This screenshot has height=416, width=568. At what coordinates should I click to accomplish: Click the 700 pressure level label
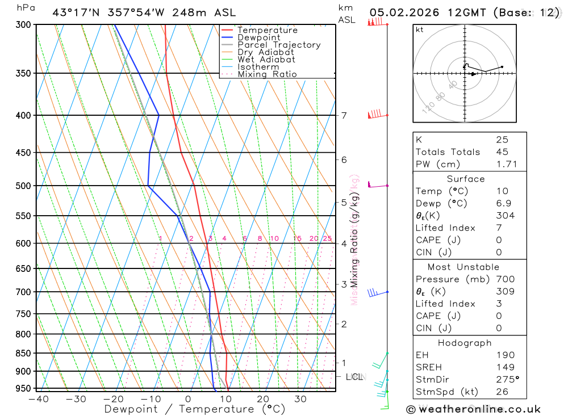[23, 292]
